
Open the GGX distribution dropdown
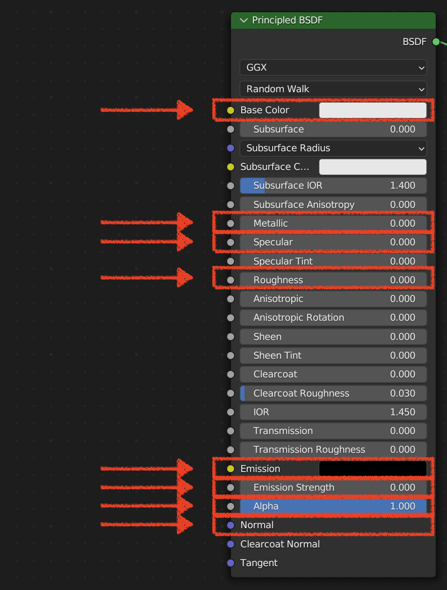[x=333, y=67]
